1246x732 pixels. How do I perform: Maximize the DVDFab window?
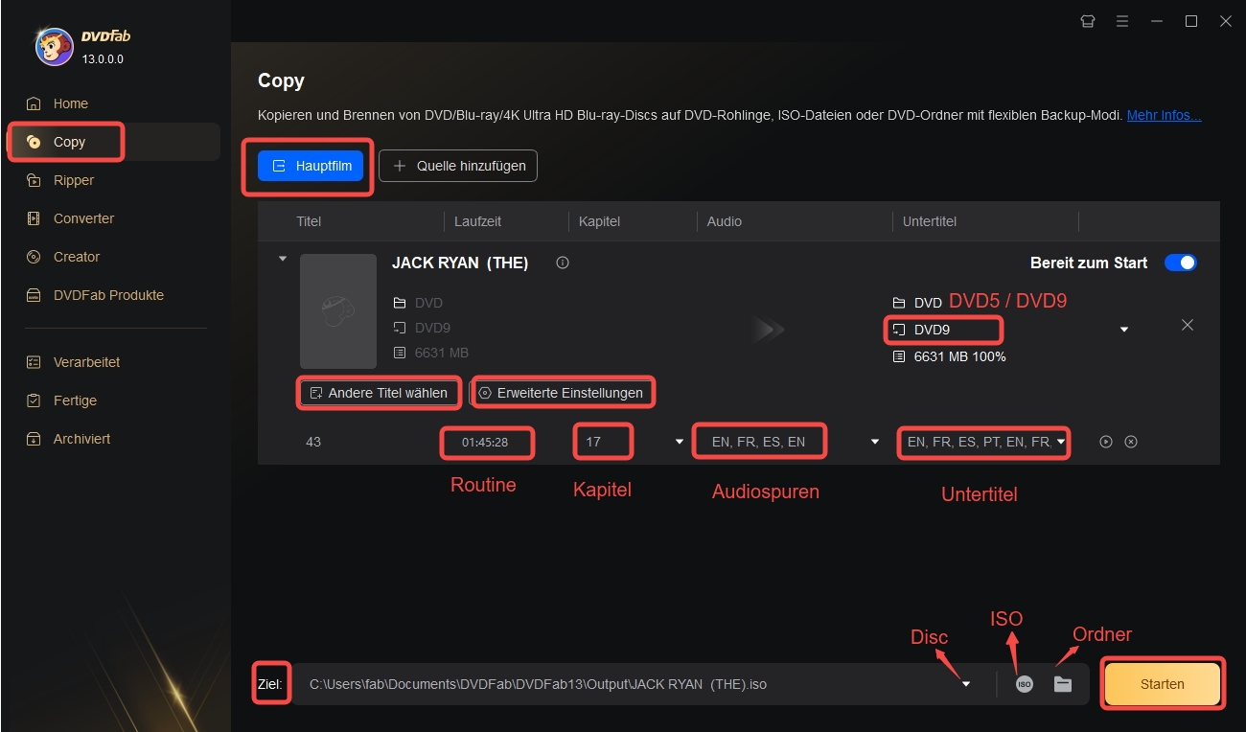click(x=1191, y=21)
